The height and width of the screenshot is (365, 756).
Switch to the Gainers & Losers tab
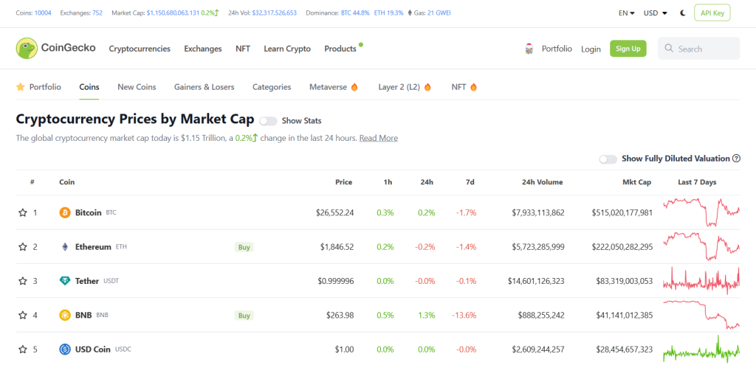tap(204, 87)
